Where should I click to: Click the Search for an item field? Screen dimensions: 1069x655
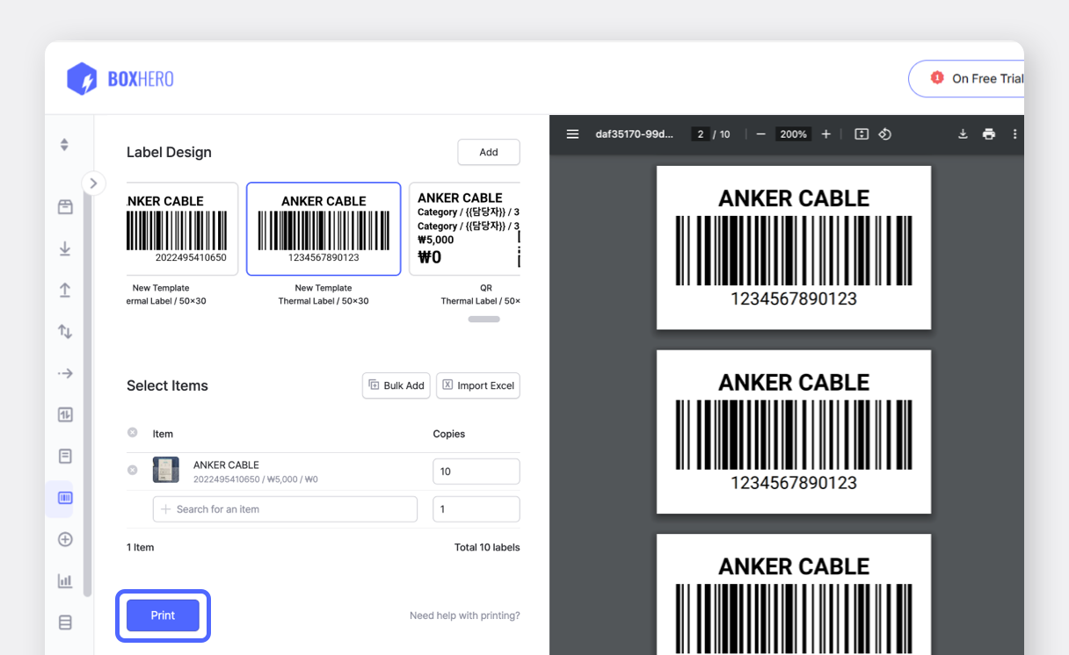tap(285, 509)
